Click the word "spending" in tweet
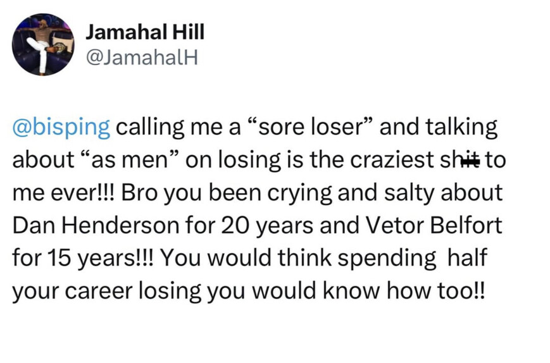Screen dimensions: 550x363 point(387,259)
